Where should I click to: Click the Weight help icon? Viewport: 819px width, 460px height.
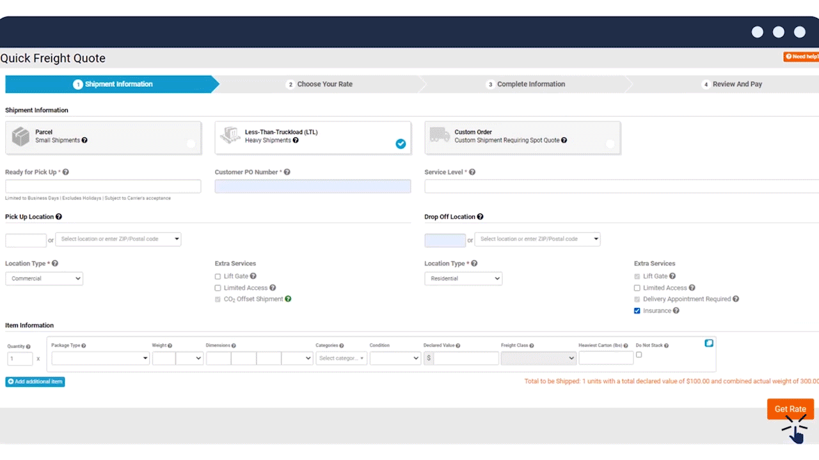click(170, 346)
